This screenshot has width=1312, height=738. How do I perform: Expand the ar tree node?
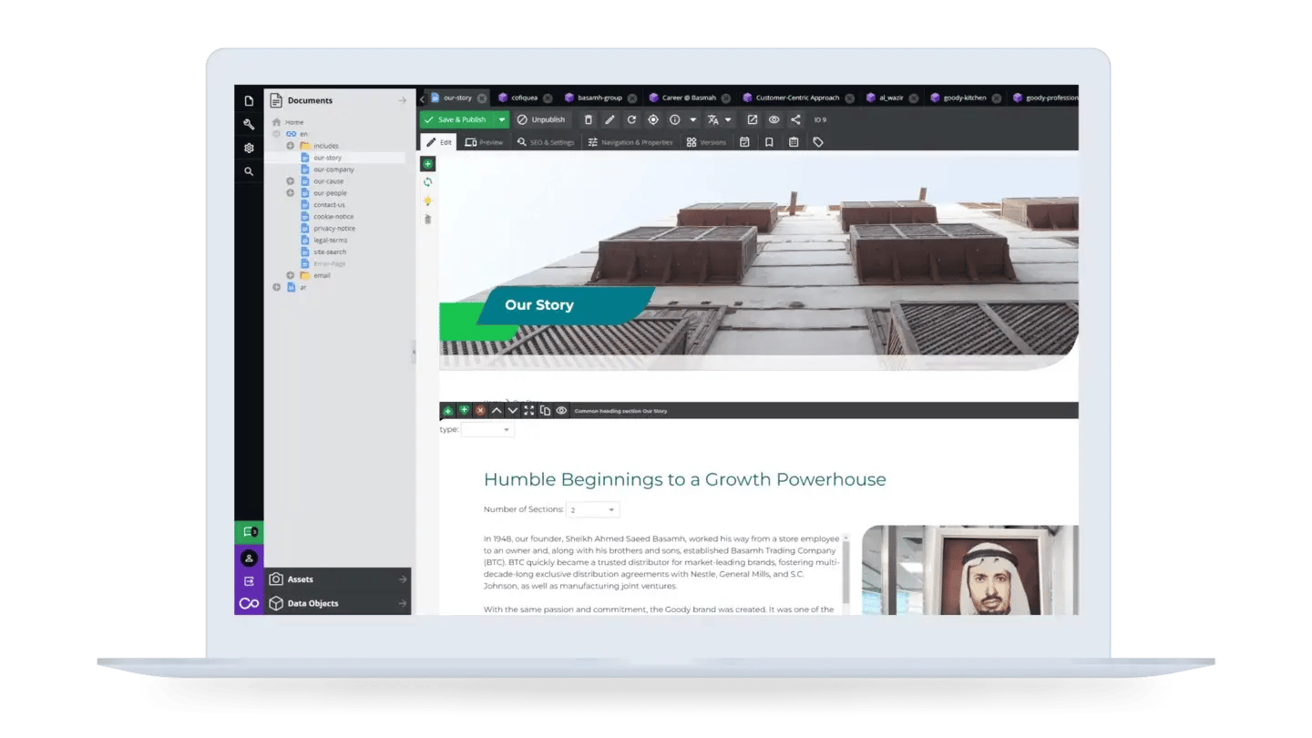(277, 287)
